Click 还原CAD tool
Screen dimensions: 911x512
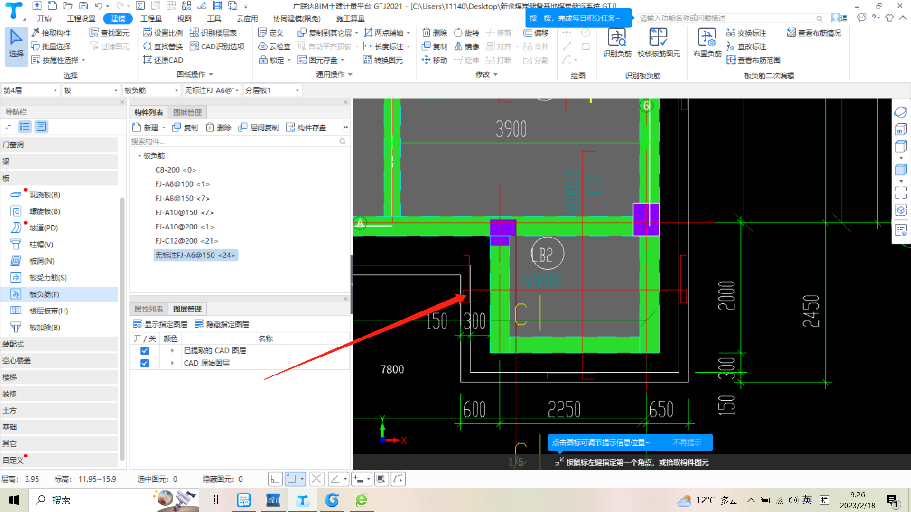coord(163,60)
